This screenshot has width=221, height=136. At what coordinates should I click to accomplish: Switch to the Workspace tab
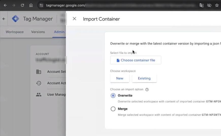(14, 32)
